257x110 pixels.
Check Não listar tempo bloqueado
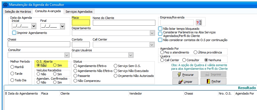click(x=160, y=29)
